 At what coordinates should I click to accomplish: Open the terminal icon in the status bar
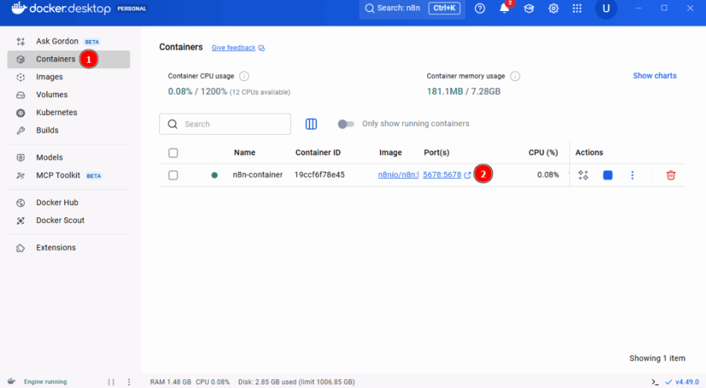[x=654, y=381]
